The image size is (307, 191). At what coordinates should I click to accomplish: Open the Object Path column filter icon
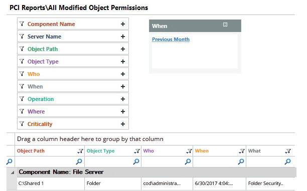click(80, 151)
